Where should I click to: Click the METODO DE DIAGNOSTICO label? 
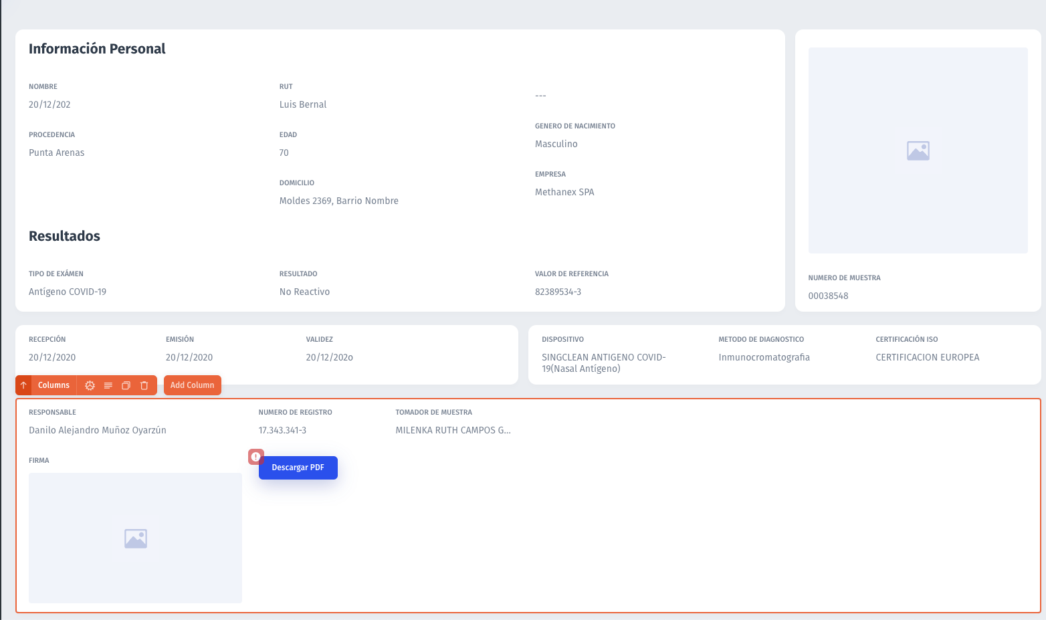pos(761,339)
